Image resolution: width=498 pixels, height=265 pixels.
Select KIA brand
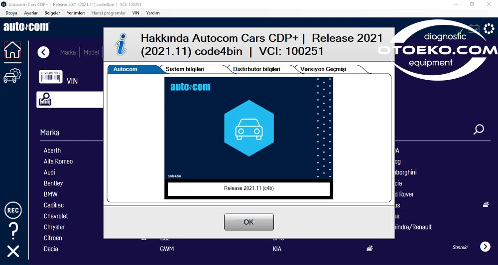[x=277, y=249]
